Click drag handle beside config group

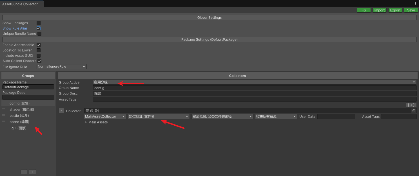click(4, 103)
